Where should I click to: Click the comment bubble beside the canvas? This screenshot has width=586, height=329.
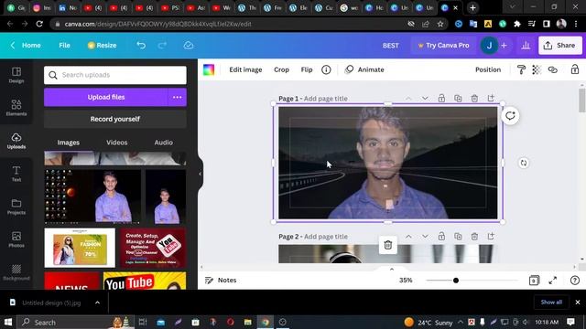[x=510, y=116]
